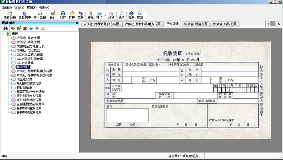Image resolution: width=283 pixels, height=160 pixels.
Task: Click the 退出 exit icon
Action: 140,15
